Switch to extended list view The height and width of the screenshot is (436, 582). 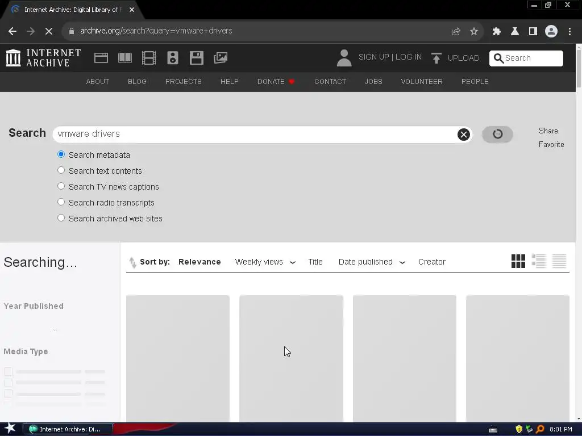539,261
